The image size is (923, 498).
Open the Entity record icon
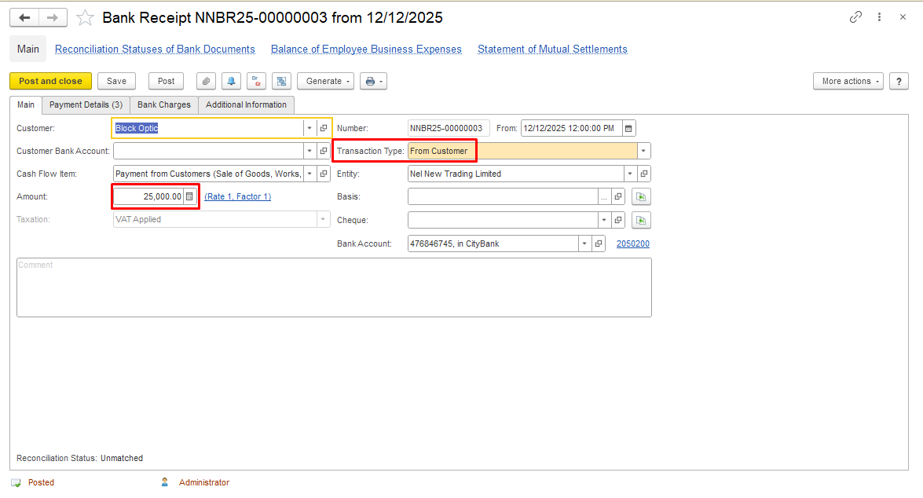click(644, 174)
